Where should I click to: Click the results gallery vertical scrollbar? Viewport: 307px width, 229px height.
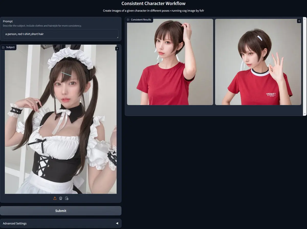[x=305, y=66]
